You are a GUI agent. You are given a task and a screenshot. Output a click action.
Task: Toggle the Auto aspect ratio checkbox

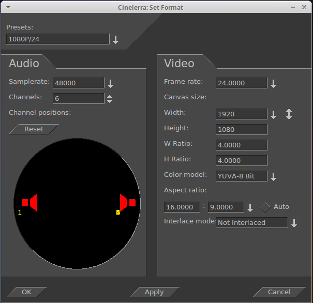click(265, 207)
